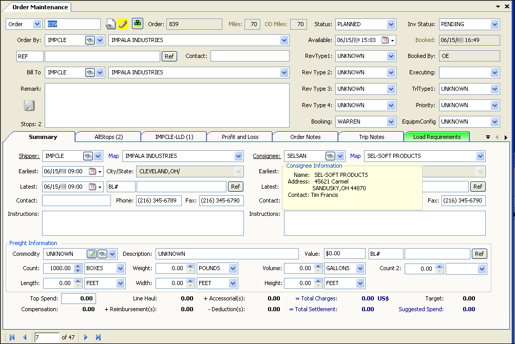Go to the next record arrow
Screen dimensions: 515x344
coord(86,337)
